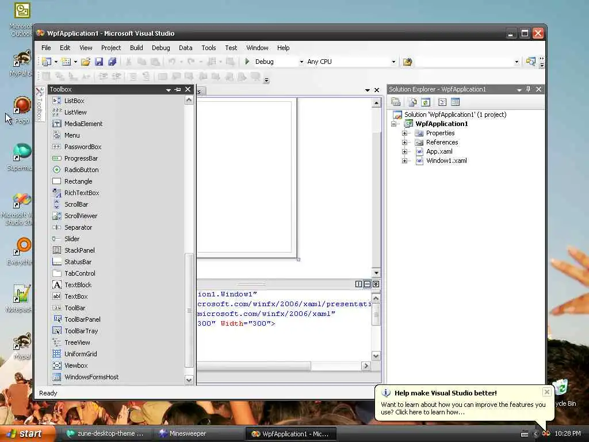Open the Tools menu

click(208, 48)
